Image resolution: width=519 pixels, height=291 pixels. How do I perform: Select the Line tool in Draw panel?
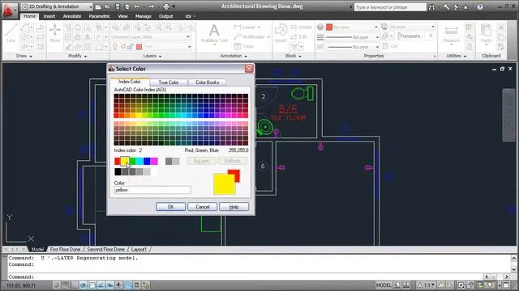click(x=11, y=33)
